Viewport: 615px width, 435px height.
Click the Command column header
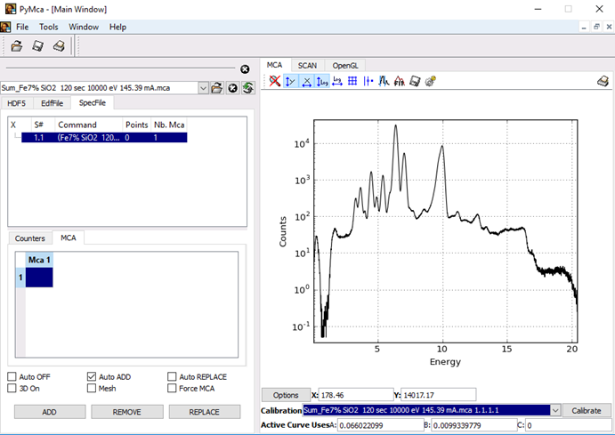click(89, 125)
